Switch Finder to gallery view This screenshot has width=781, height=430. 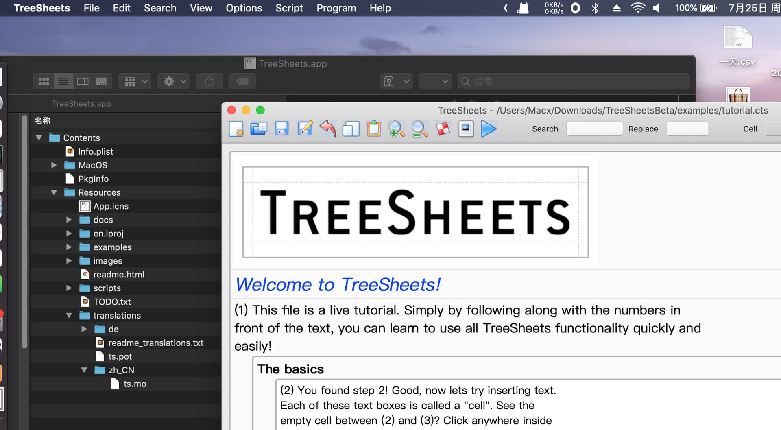click(101, 81)
